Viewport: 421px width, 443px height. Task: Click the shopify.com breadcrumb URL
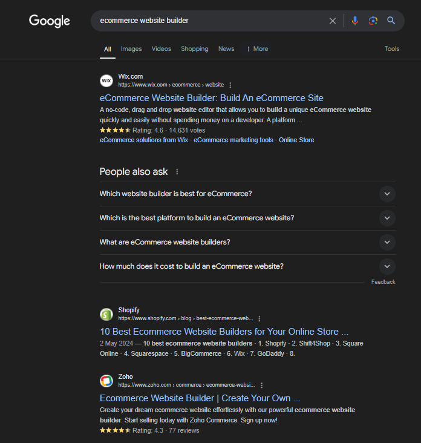(x=186, y=318)
